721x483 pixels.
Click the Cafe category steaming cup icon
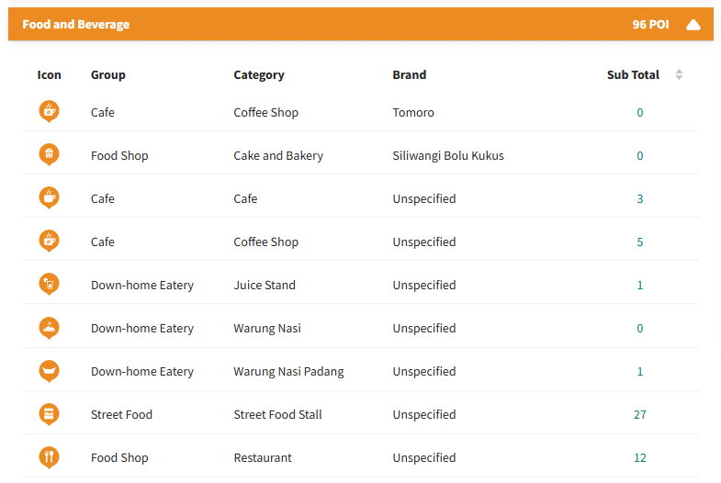tap(49, 198)
